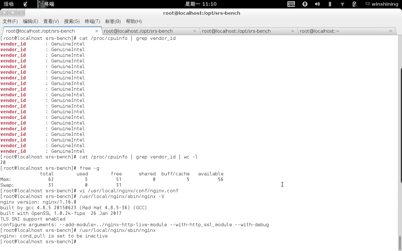Open the 文件(F) menu
Viewport: 402px width, 251px height.
(10, 21)
